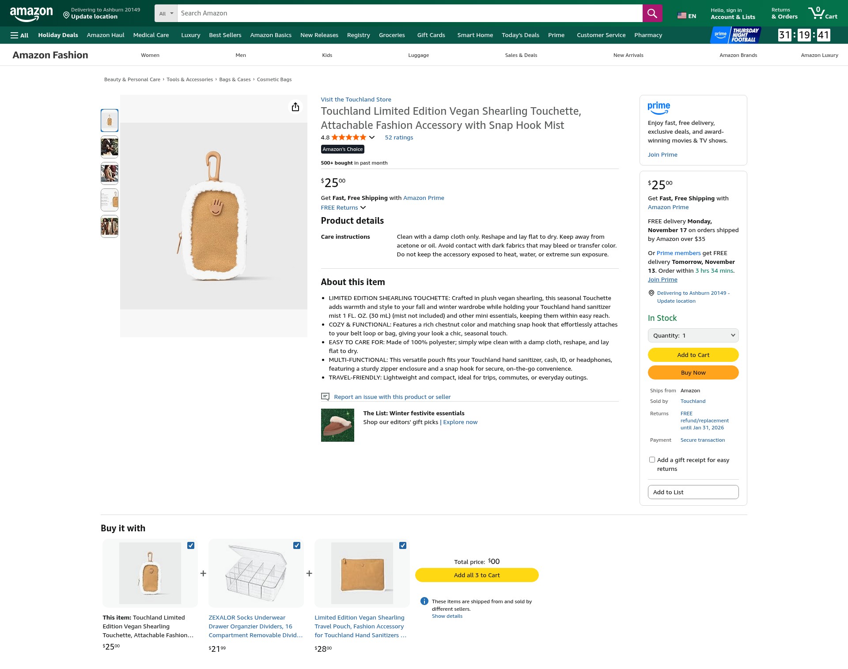Viewport: 848px width, 669px height.
Task: Uncheck the ZEXALOR drawer organizer item
Action: [x=297, y=545]
